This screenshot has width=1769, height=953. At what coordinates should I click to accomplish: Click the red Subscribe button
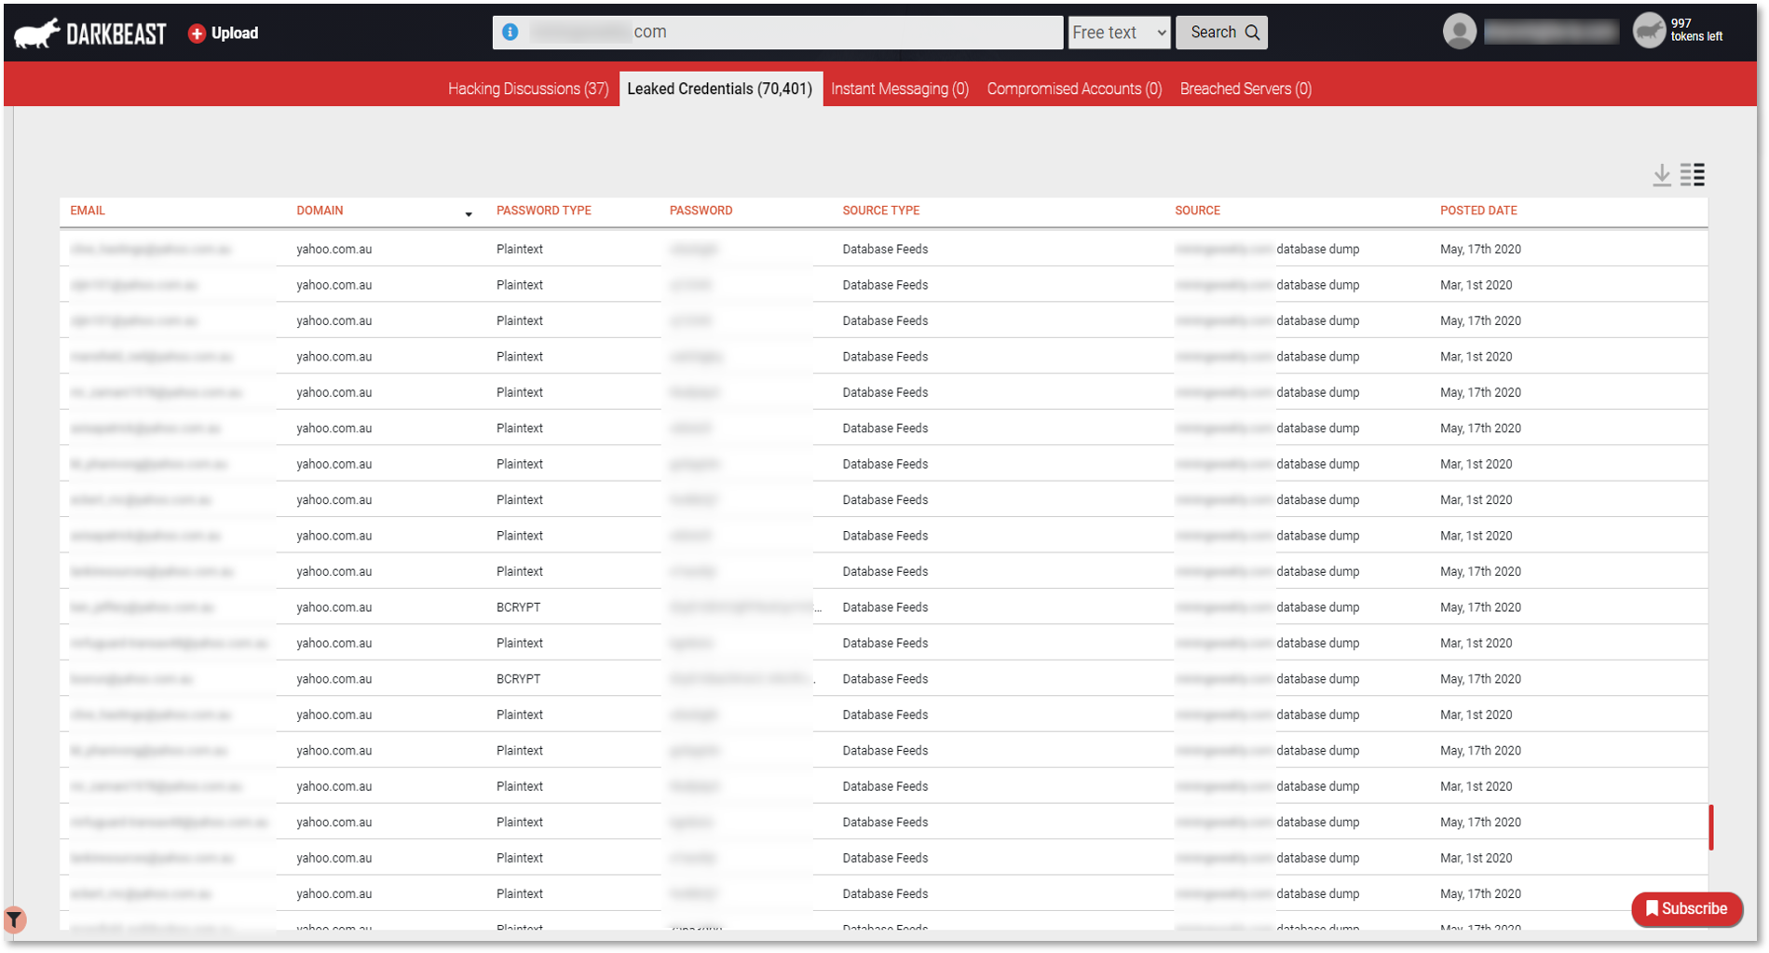1686,908
